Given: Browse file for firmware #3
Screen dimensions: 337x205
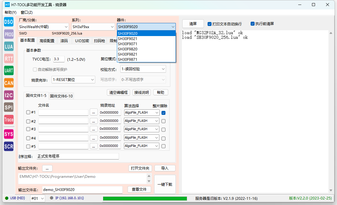Looking at the screenshot, I should 93,129.
